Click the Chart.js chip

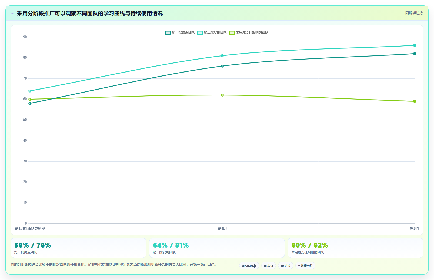[x=249, y=266]
